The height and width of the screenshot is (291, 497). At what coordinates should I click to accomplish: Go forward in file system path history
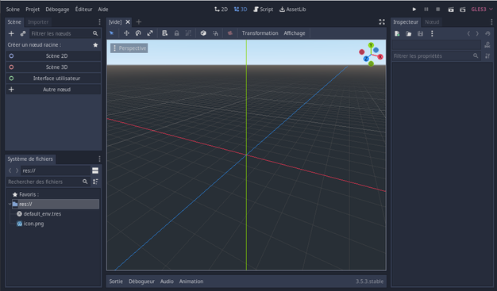(x=17, y=170)
